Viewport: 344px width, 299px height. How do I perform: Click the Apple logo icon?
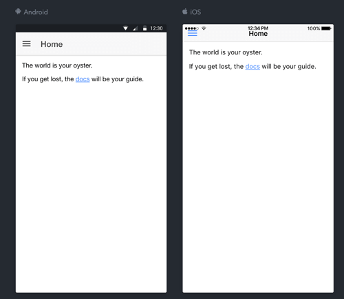[x=185, y=11]
